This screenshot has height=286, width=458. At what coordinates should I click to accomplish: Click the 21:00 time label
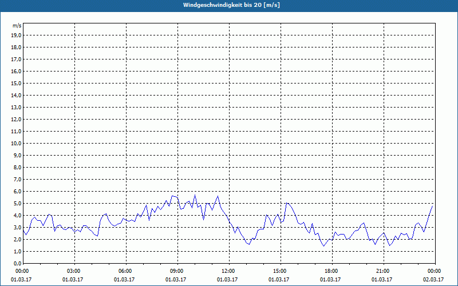point(384,271)
